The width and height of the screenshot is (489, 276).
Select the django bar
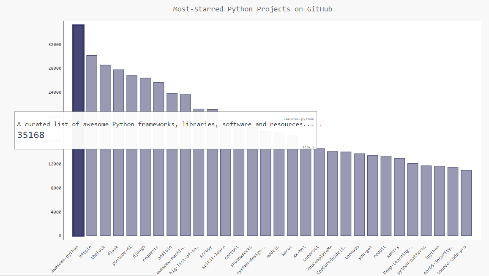pyautogui.click(x=145, y=157)
